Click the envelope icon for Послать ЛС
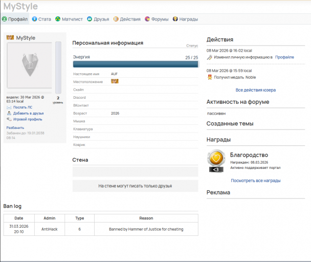 point(9,107)
